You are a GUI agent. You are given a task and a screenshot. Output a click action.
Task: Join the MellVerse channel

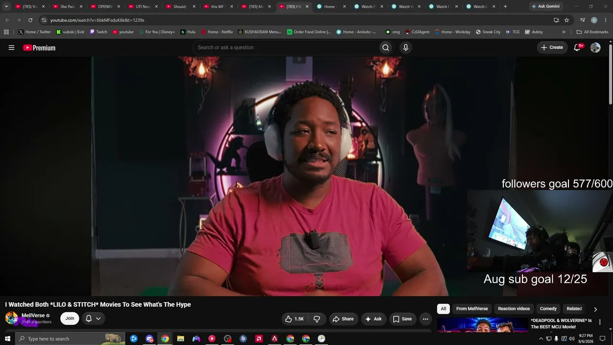[70, 319]
